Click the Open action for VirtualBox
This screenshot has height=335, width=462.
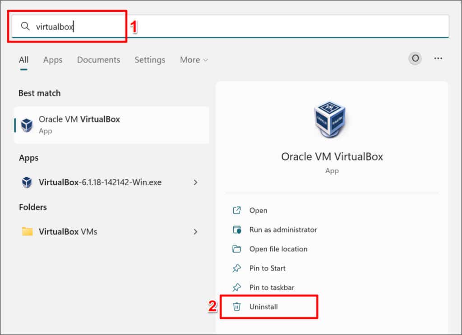click(258, 211)
